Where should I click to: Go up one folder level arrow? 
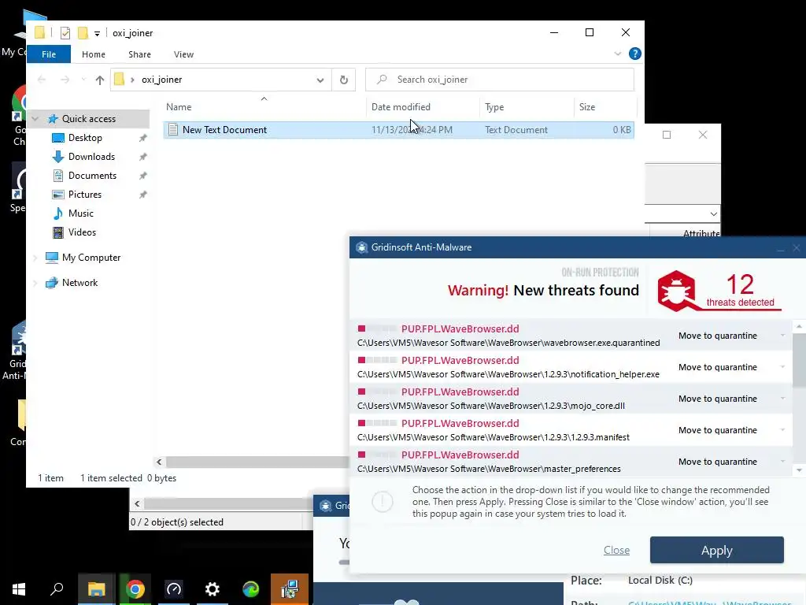pyautogui.click(x=100, y=80)
